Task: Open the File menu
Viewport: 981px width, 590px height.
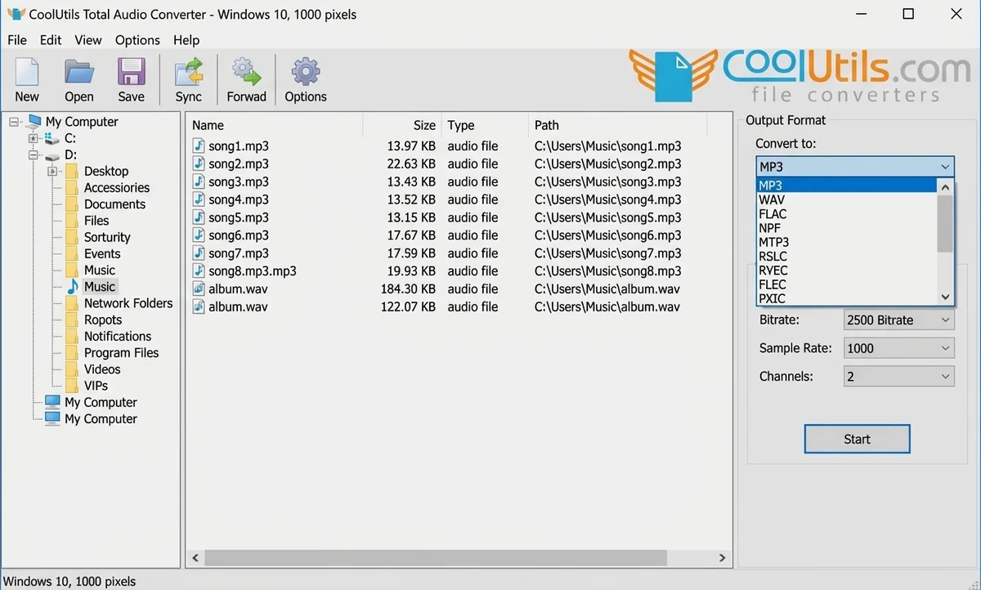Action: [16, 39]
